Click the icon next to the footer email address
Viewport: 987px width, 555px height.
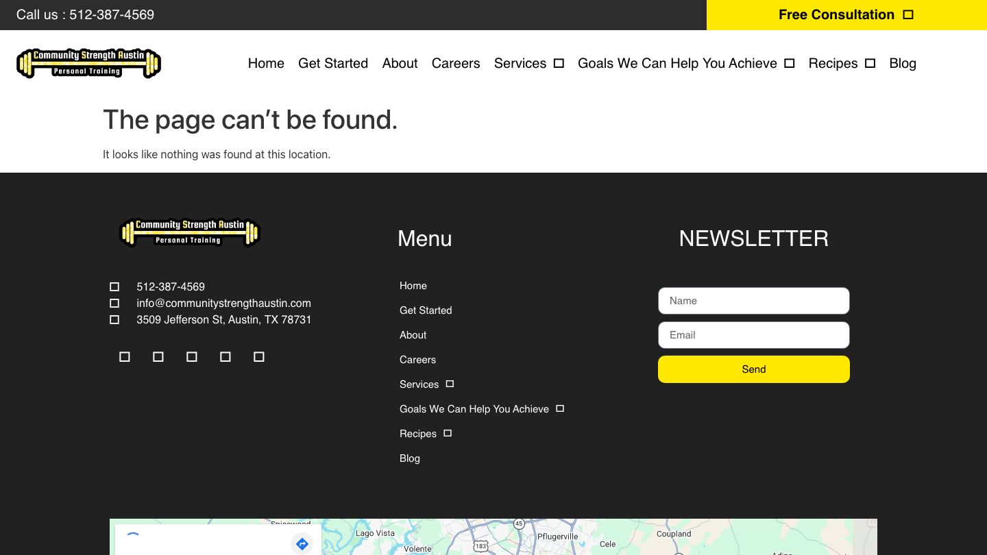(x=114, y=303)
